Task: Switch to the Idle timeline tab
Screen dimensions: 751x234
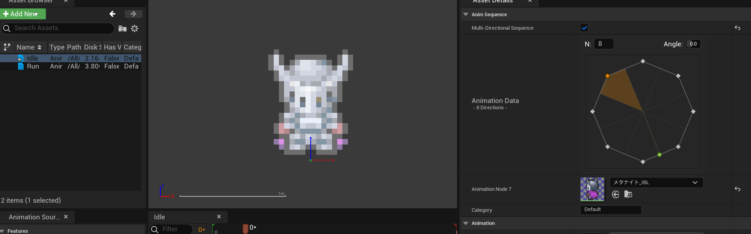Action: click(159, 217)
